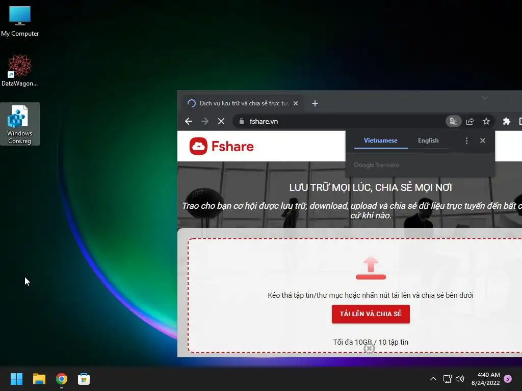
Task: Click the Fshare logo
Action: 222,146
